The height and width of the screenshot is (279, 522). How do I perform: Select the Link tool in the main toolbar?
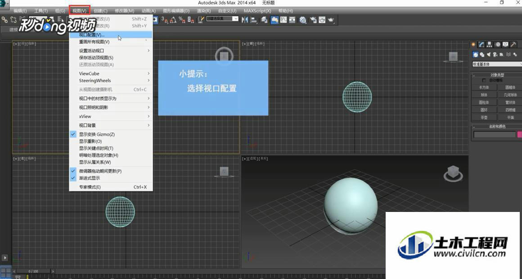[4, 20]
